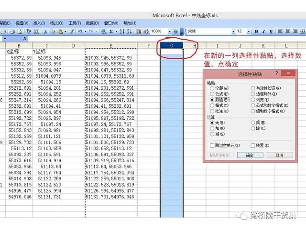
Task: Toggle the Drawing toolbar icon
Action: point(146,31)
